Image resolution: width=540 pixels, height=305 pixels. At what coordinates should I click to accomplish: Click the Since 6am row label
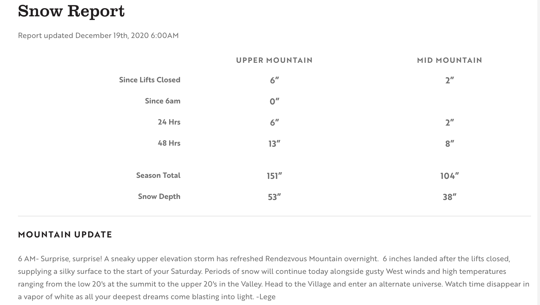tap(163, 101)
